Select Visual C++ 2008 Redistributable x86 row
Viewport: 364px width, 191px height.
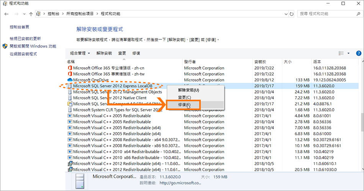pyautogui.click(x=212, y=146)
